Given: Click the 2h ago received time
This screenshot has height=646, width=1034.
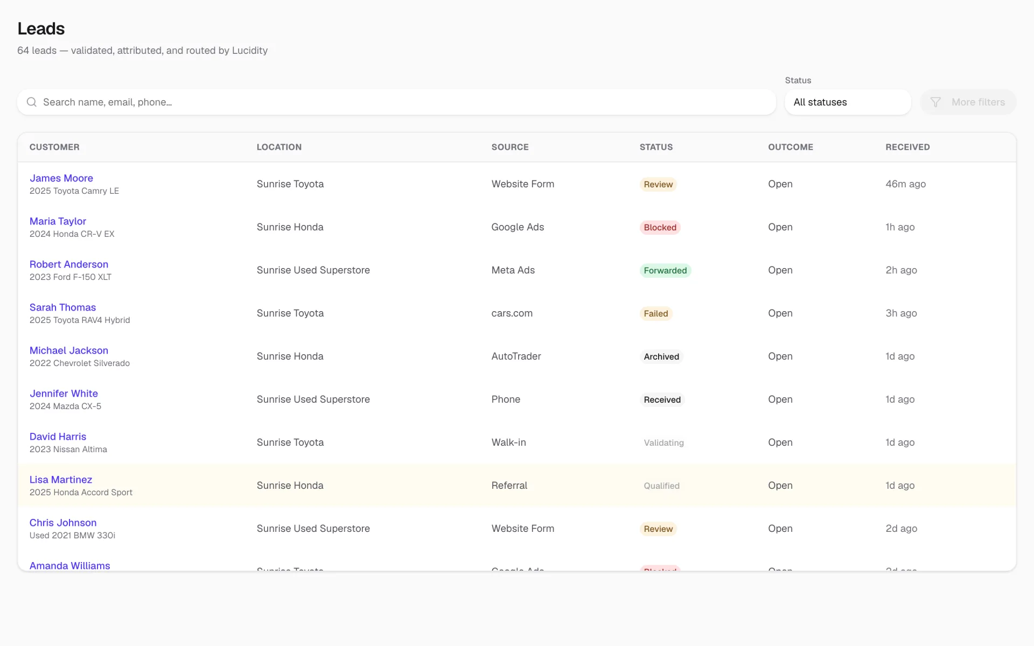Looking at the screenshot, I should (x=901, y=270).
